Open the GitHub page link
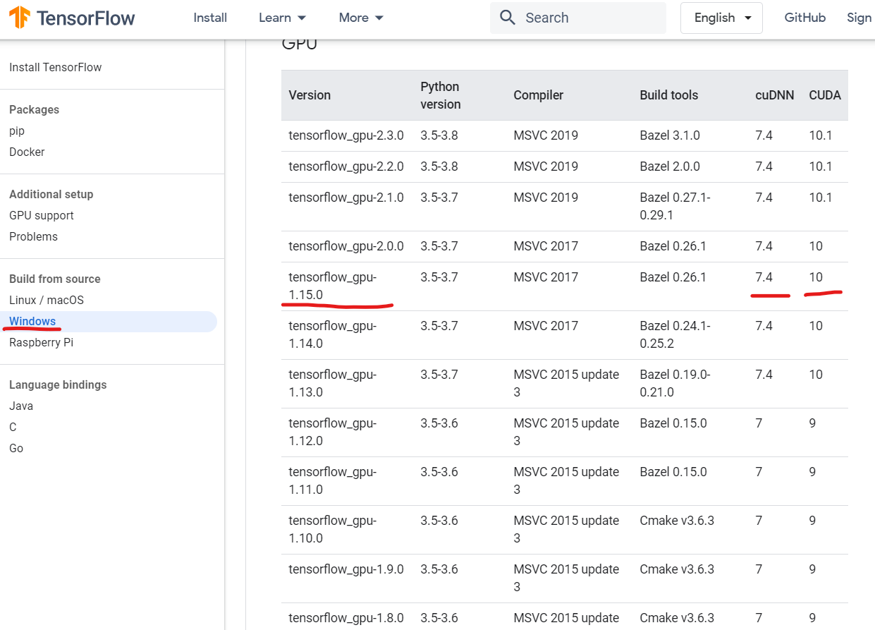875x630 pixels. 804,18
